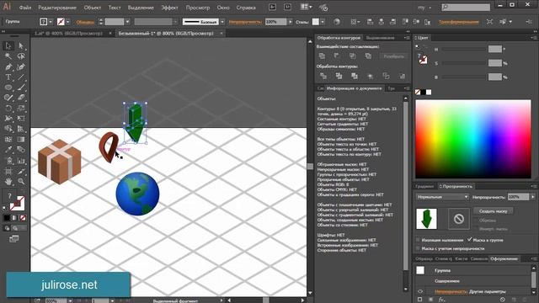Select the Eraser tool
The width and height of the screenshot is (539, 303).
click(21, 98)
